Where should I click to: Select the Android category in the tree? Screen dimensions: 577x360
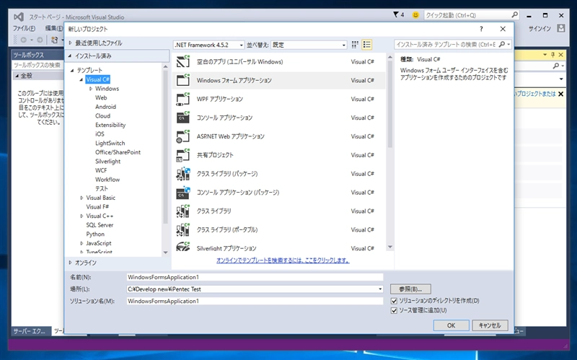pyautogui.click(x=105, y=107)
